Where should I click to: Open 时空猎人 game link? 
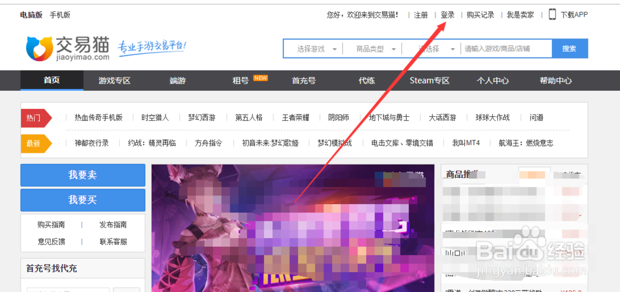pos(155,118)
